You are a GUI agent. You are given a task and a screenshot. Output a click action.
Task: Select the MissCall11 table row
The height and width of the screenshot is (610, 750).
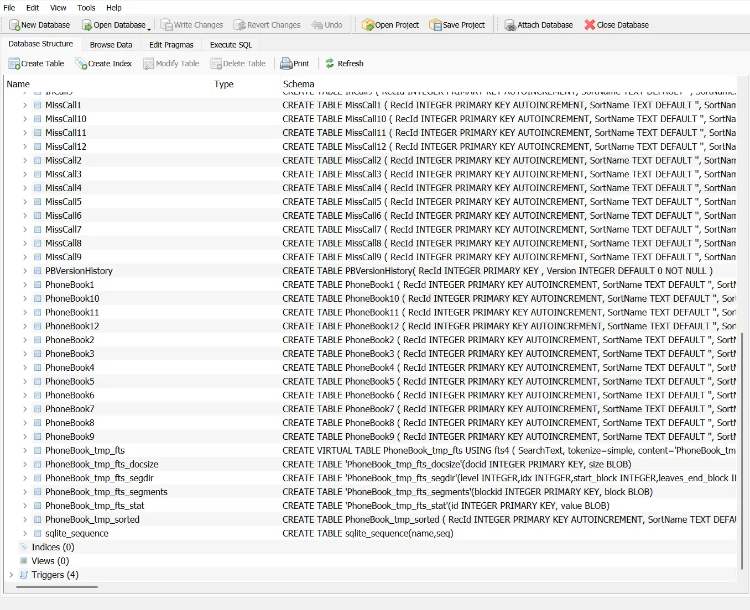(x=371, y=133)
